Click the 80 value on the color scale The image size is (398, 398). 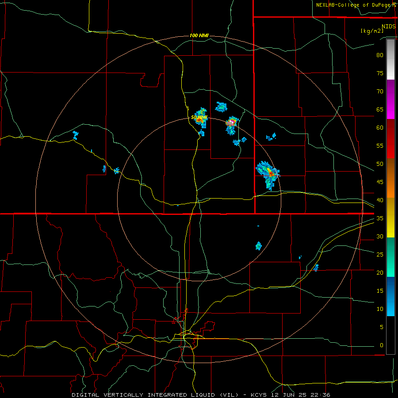pyautogui.click(x=380, y=55)
